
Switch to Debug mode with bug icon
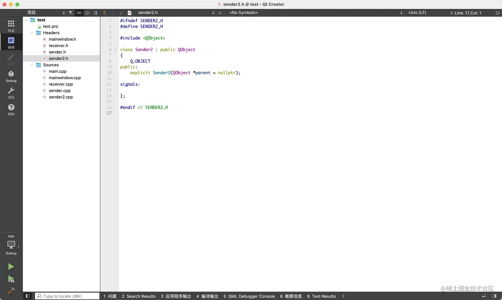coord(11,76)
